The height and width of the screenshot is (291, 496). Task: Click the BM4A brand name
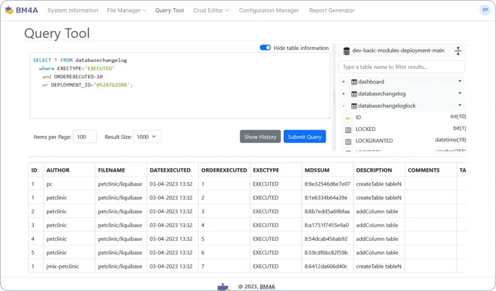tap(27, 11)
